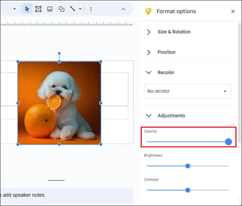Click the Format options paint roller icon
The image size is (242, 206).
148,12
